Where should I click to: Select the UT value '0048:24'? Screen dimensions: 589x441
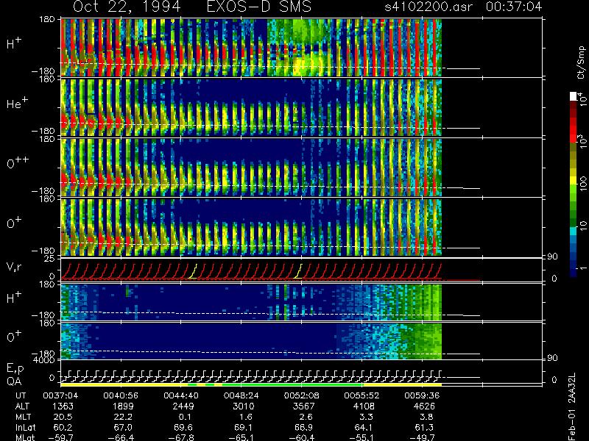click(x=241, y=395)
